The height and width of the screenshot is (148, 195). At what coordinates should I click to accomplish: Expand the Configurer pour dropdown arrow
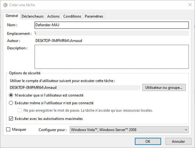click(x=186, y=130)
